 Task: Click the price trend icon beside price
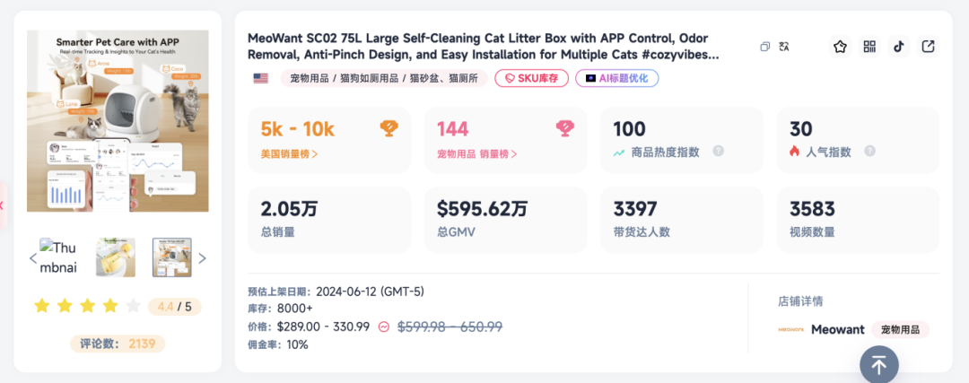[384, 326]
